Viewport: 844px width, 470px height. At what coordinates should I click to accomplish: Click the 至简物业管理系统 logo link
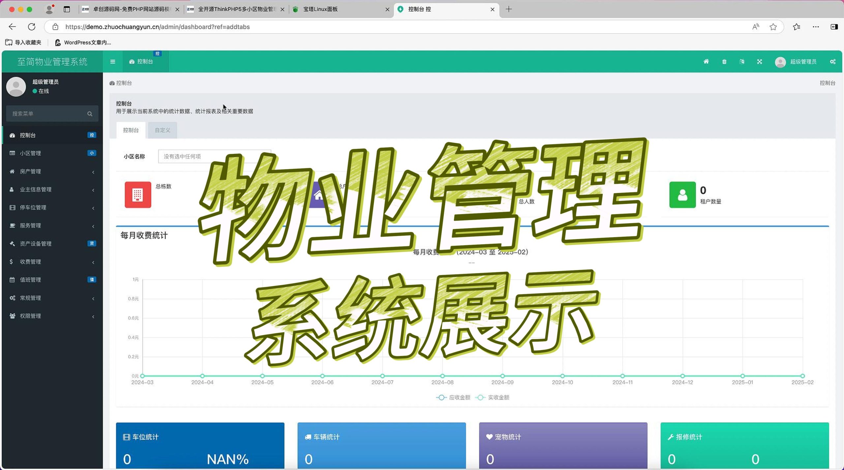pyautogui.click(x=52, y=62)
